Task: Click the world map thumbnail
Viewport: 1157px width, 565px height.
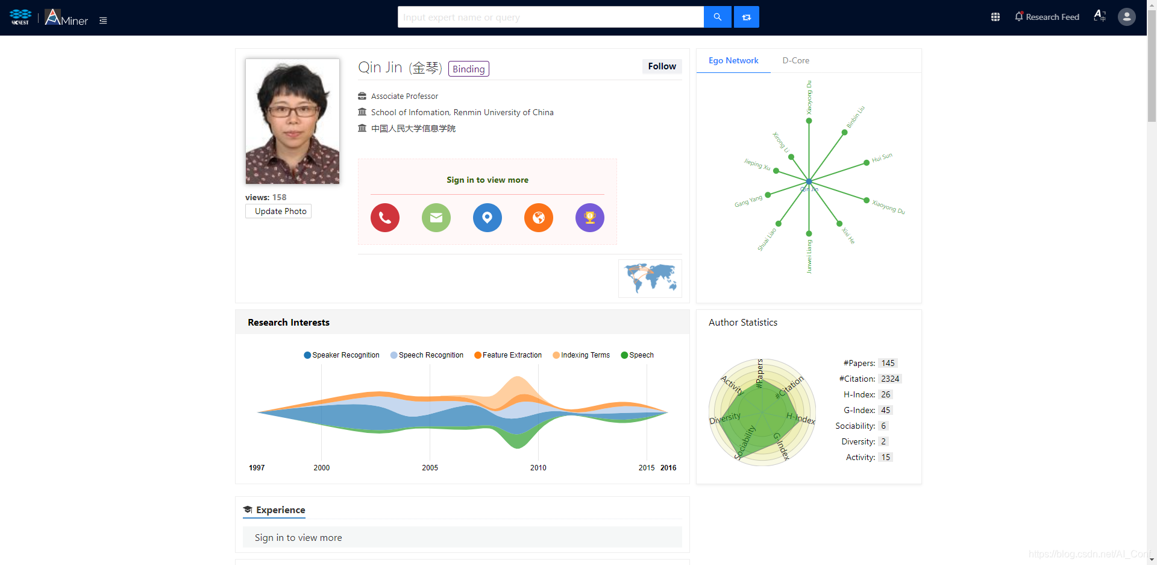Action: pos(650,279)
